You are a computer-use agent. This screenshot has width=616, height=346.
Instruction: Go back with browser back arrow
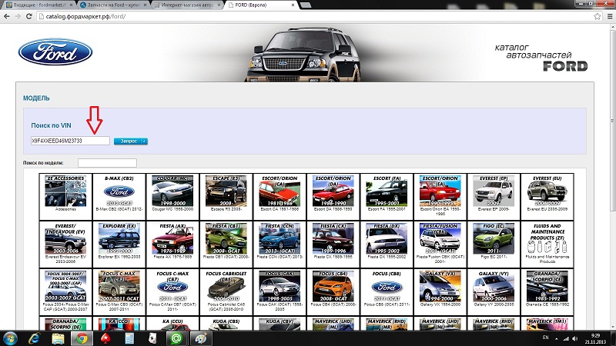(7, 16)
